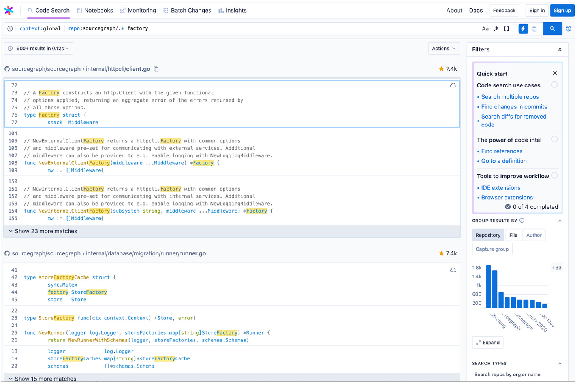Open help via the question mark icon
Viewport: 575px width, 383px height.
click(x=569, y=28)
